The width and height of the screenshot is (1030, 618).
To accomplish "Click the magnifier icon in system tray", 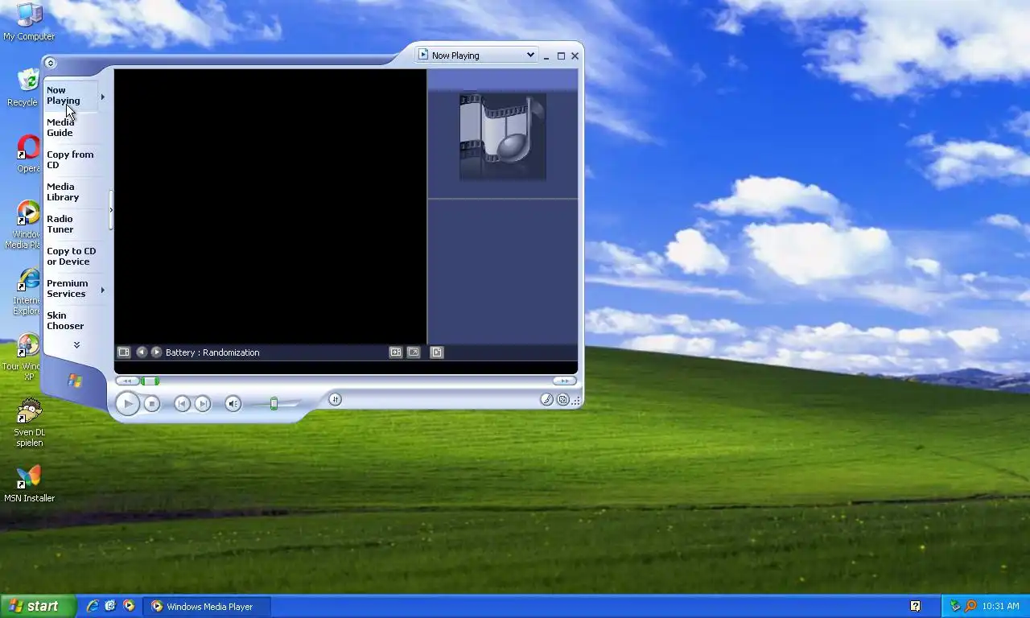I will 970,606.
